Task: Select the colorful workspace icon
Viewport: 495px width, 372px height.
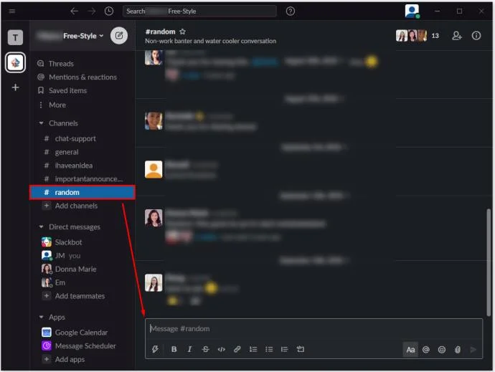Action: click(x=15, y=62)
